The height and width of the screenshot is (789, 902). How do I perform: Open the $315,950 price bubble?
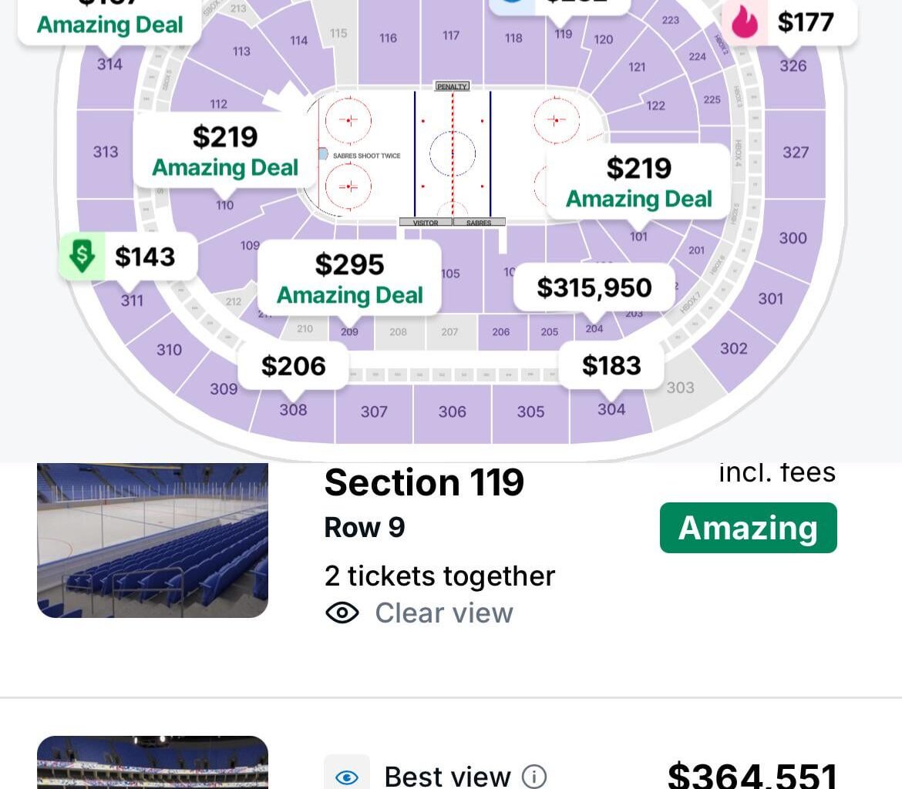coord(594,287)
